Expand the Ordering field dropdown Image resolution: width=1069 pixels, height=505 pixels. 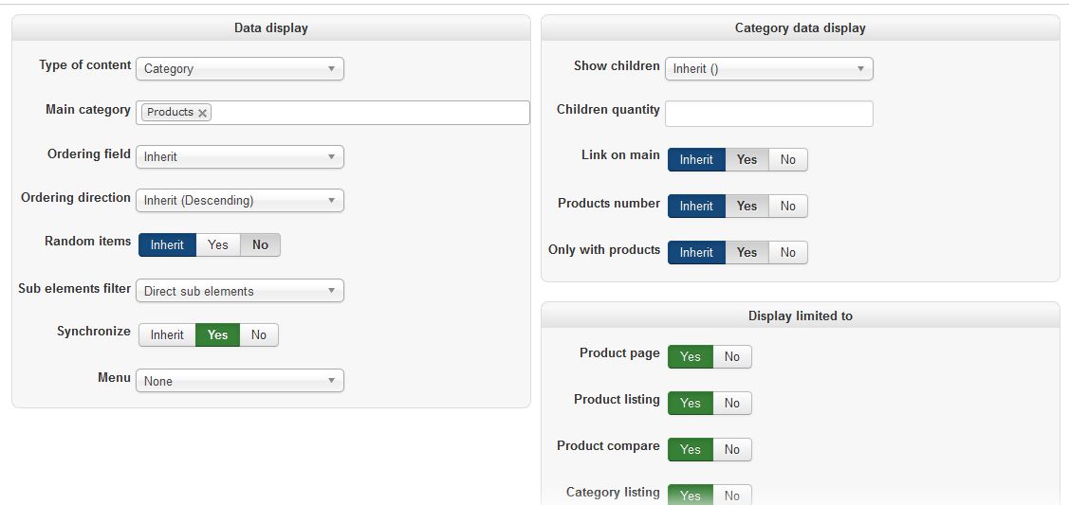(x=240, y=156)
